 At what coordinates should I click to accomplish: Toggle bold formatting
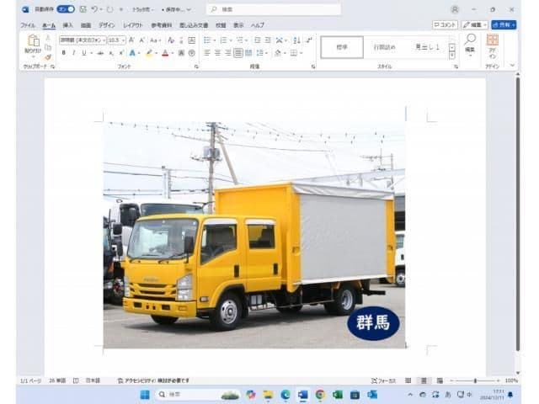click(63, 53)
